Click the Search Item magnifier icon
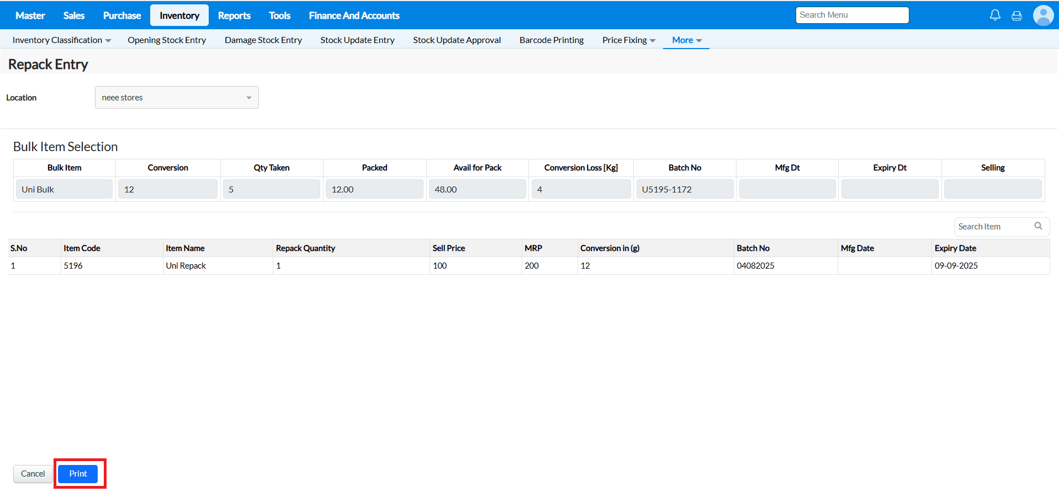This screenshot has width=1059, height=492. pyautogui.click(x=1038, y=226)
